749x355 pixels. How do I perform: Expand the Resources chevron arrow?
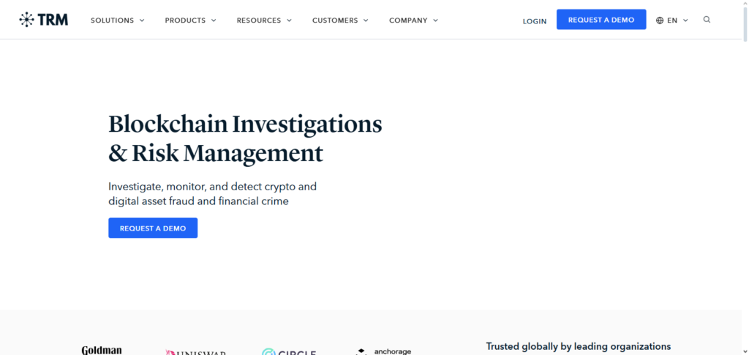click(289, 20)
